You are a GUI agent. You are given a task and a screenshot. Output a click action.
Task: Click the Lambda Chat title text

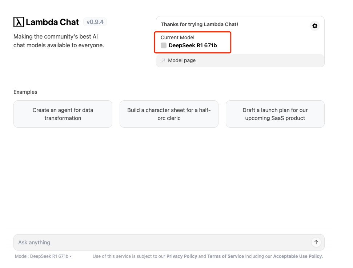52,22
